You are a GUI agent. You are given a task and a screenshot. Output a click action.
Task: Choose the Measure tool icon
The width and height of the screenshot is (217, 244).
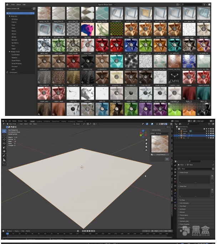tap(4, 160)
